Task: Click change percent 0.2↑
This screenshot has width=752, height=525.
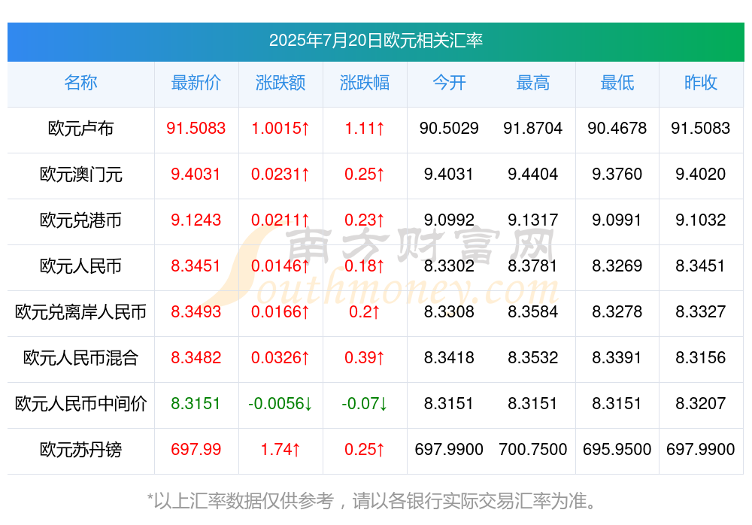Action: pos(365,311)
